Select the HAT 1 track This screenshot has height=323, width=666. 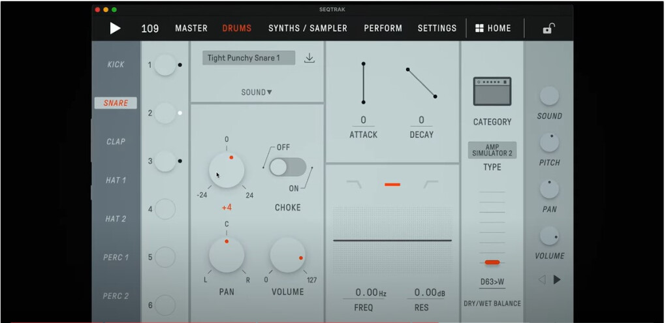tap(116, 180)
